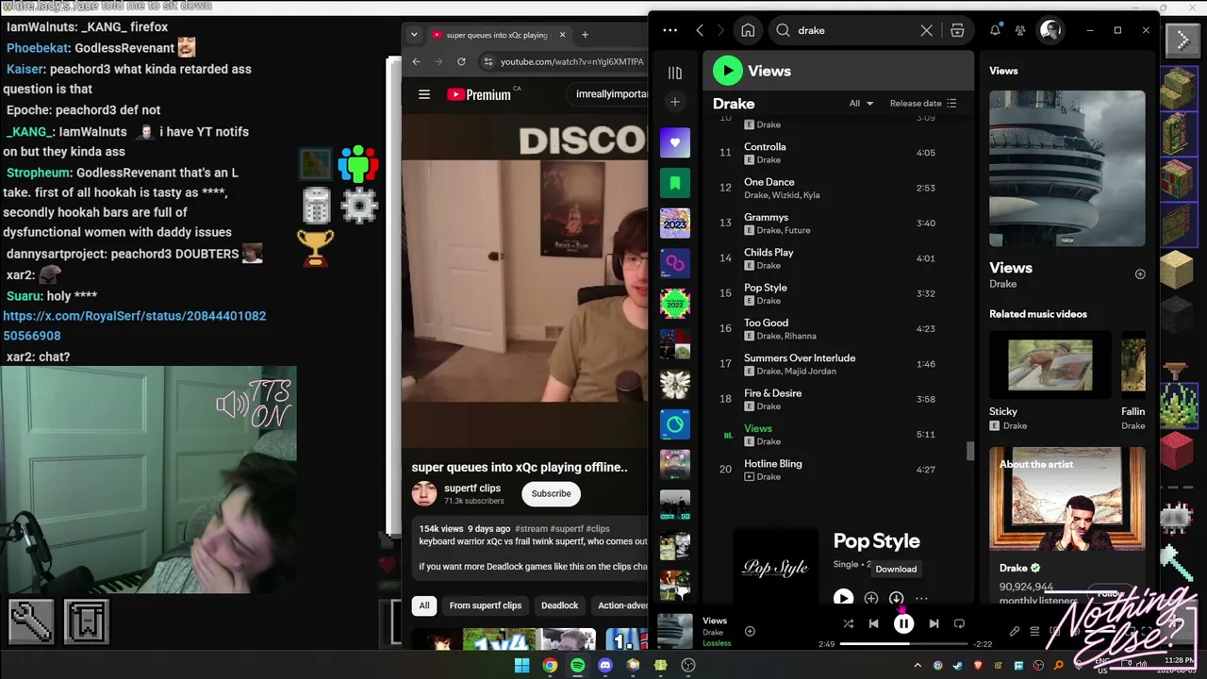Seek on Spotify playback progress bar
The image size is (1207, 679).
(x=903, y=644)
